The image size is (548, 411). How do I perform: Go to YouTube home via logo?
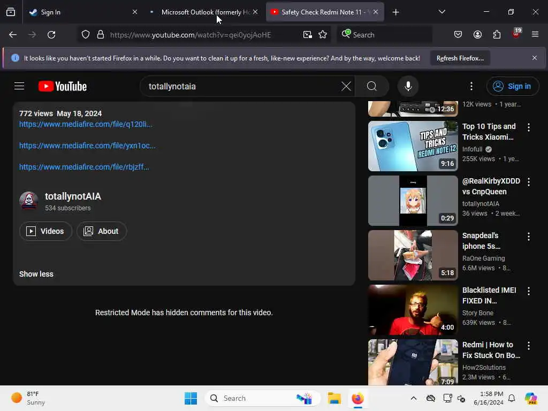point(63,86)
